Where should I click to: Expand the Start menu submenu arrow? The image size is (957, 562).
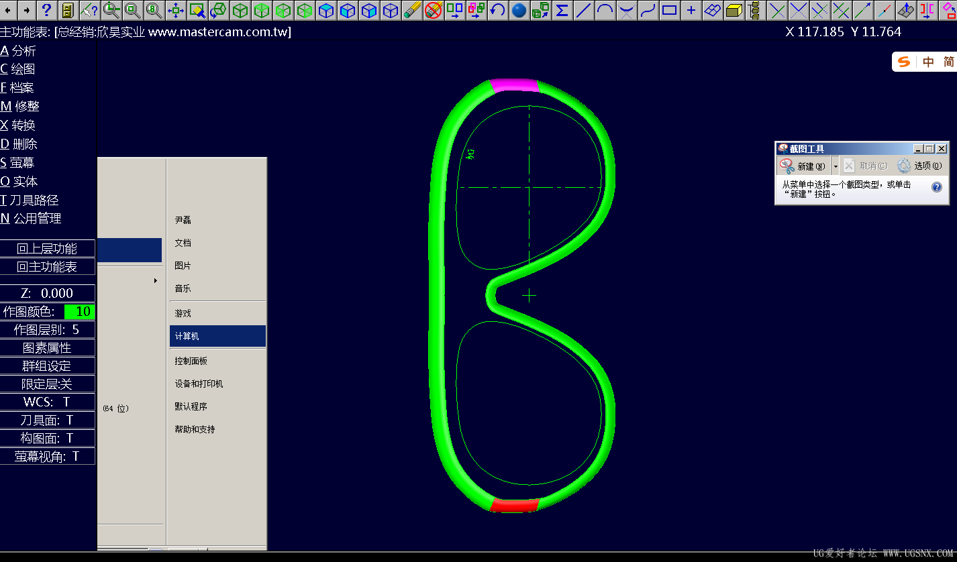[x=156, y=280]
